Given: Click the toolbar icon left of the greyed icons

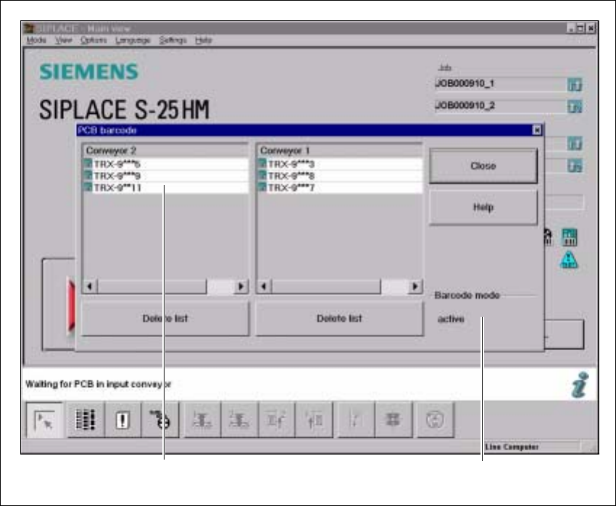Looking at the screenshot, I should click(160, 420).
